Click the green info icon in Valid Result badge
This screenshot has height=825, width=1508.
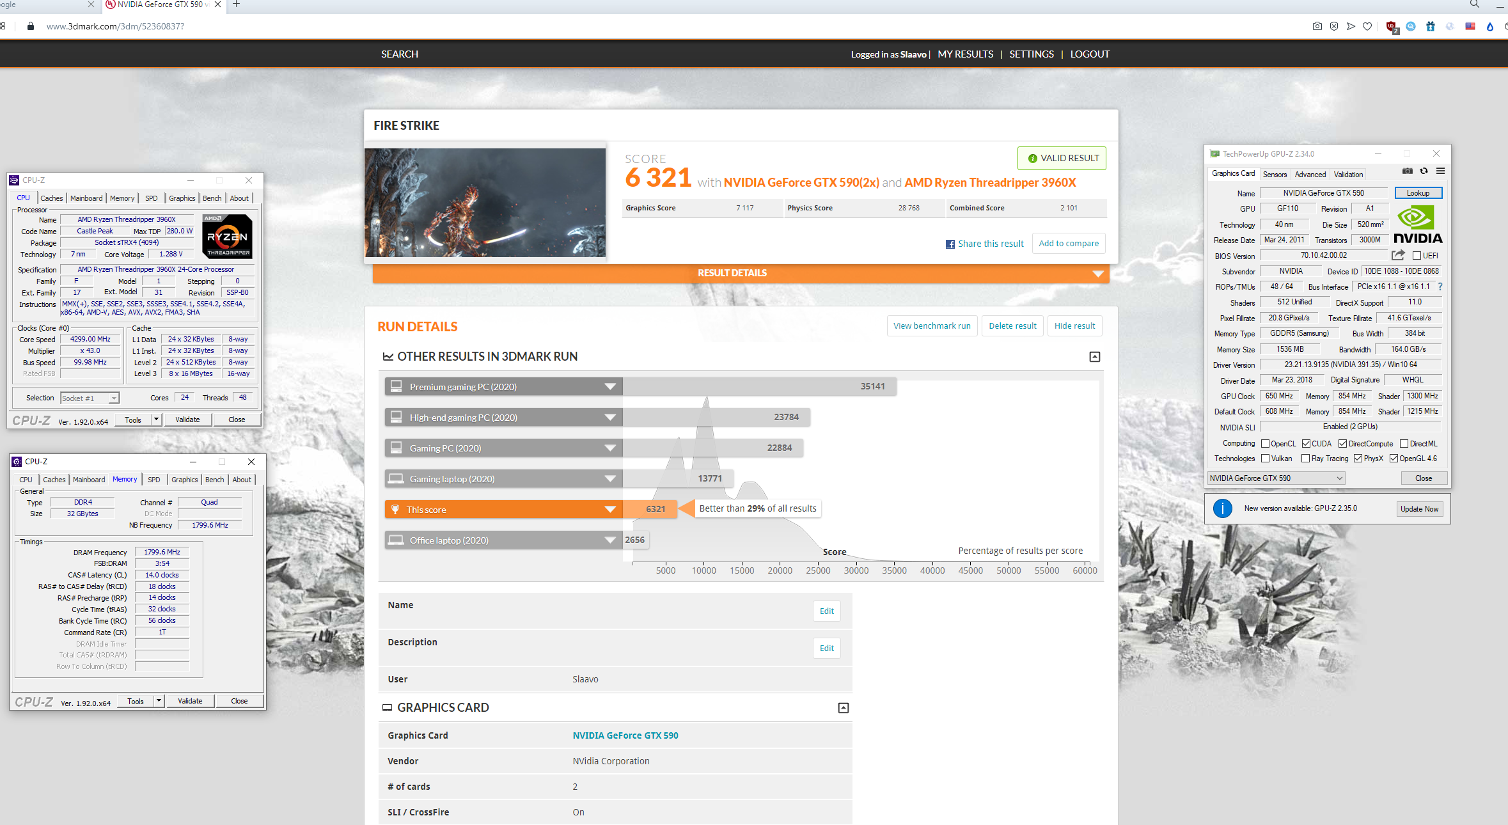click(x=1032, y=159)
